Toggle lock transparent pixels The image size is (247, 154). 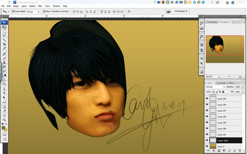[x=213, y=92]
